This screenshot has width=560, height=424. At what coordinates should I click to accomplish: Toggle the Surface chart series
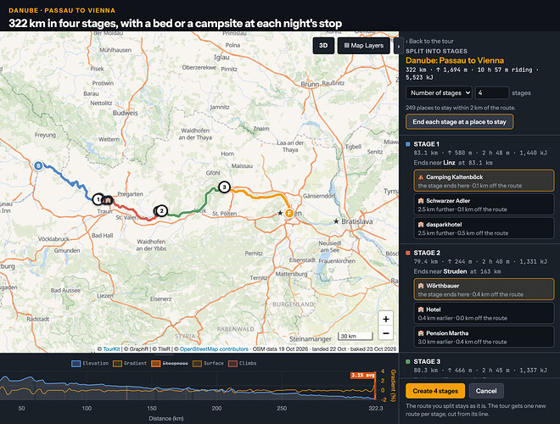[x=208, y=363]
